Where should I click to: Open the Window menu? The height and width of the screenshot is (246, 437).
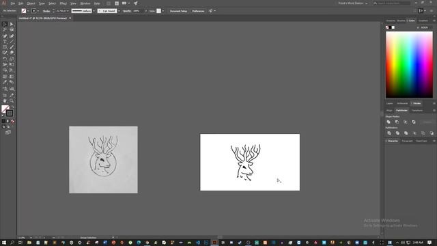coord(85,3)
